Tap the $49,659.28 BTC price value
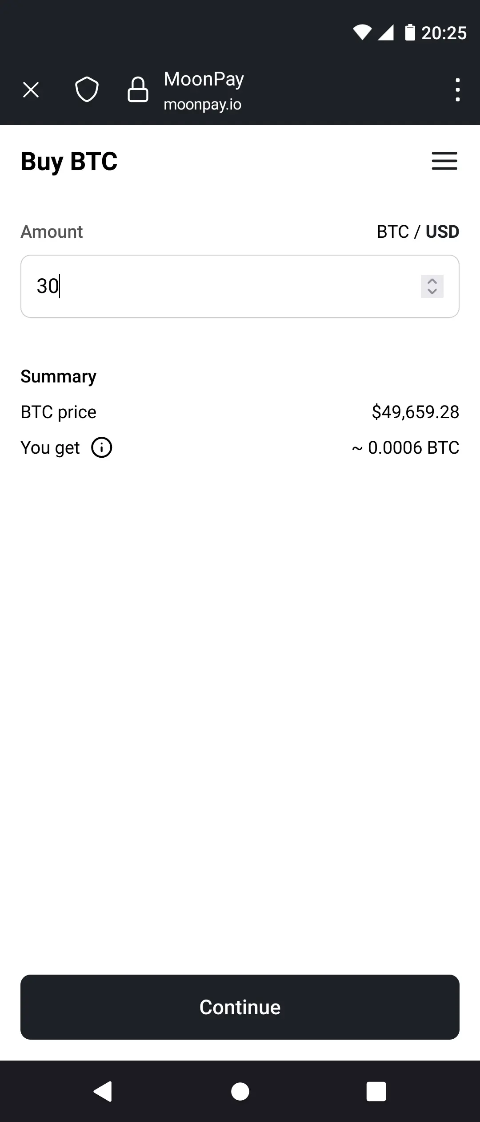The width and height of the screenshot is (480, 1122). [x=415, y=412]
